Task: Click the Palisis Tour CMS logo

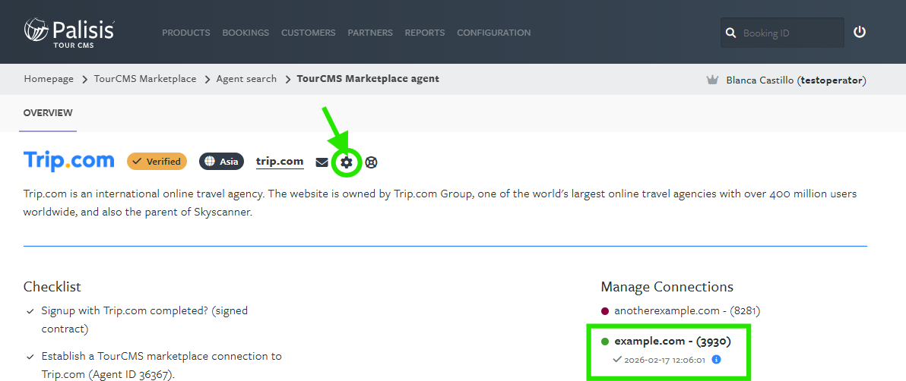Action: [69, 31]
